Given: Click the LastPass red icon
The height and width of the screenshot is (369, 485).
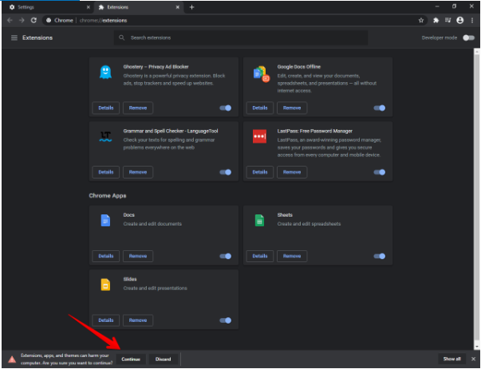Looking at the screenshot, I should pyautogui.click(x=259, y=136).
